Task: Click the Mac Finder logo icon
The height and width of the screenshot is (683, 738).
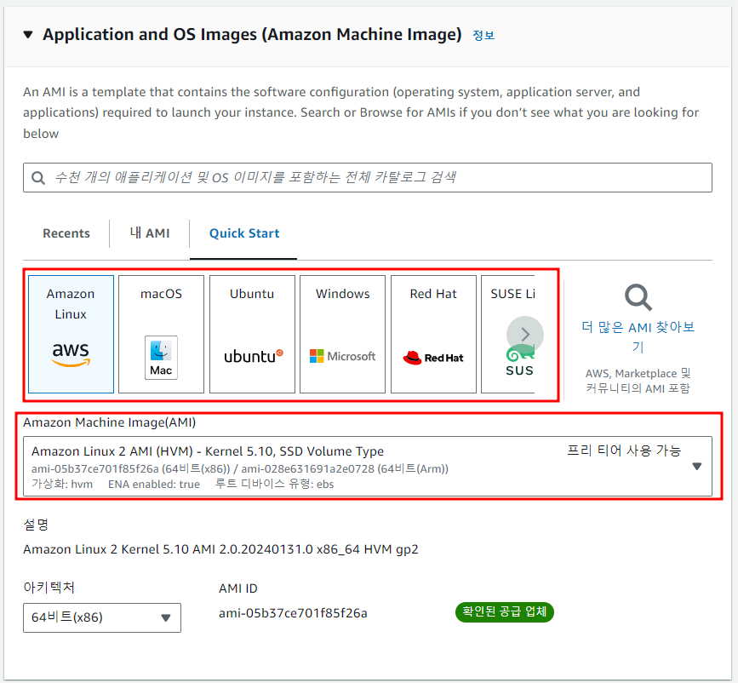Action: coord(161,358)
